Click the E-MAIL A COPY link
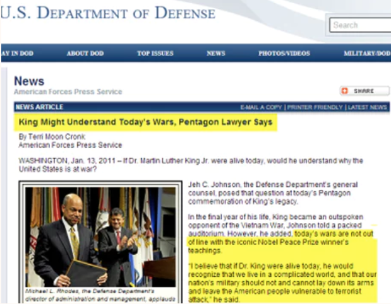Viewport: 391px width, 304px height. 261,107
